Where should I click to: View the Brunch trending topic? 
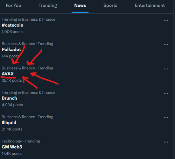pos(9,98)
